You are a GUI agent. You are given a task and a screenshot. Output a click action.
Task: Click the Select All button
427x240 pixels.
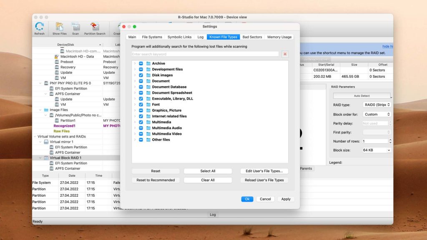coord(208,171)
